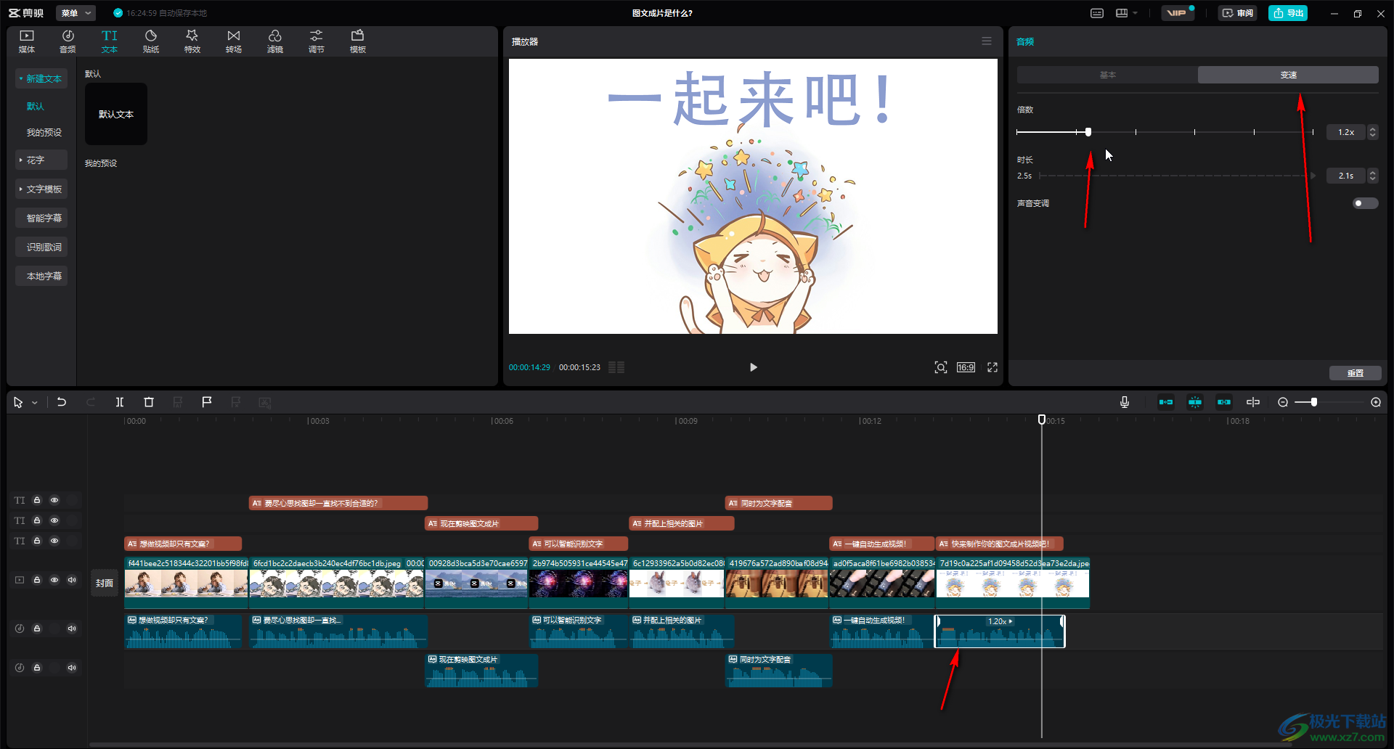Image resolution: width=1394 pixels, height=749 pixels.
Task: Mute the main video track speaker icon
Action: pos(72,580)
